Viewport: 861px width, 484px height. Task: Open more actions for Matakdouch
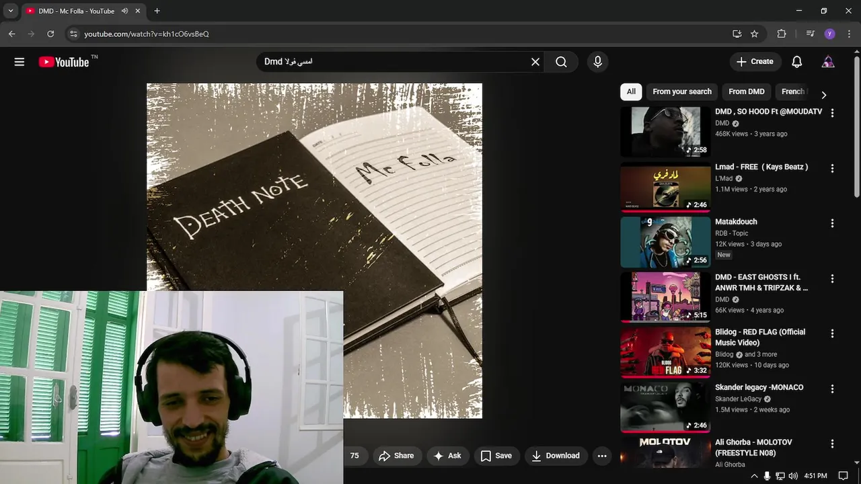tap(832, 223)
